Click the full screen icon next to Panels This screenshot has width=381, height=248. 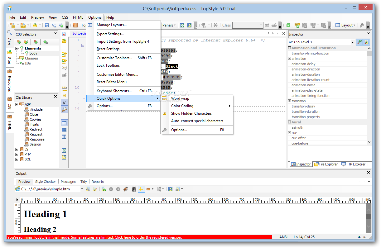point(182,25)
